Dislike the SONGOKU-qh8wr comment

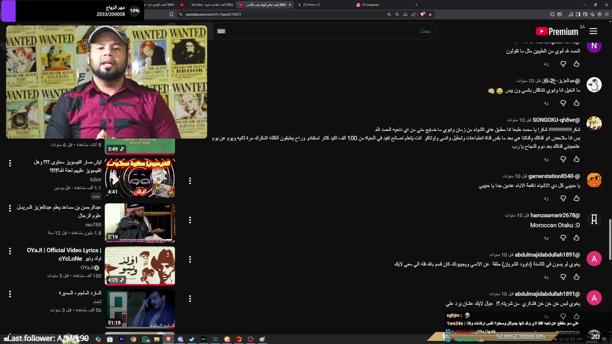point(563,159)
